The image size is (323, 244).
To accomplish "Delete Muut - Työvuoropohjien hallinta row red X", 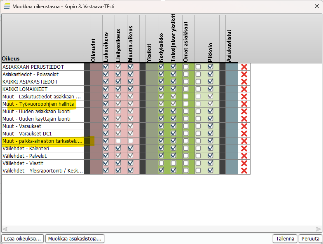I will pos(244,104).
